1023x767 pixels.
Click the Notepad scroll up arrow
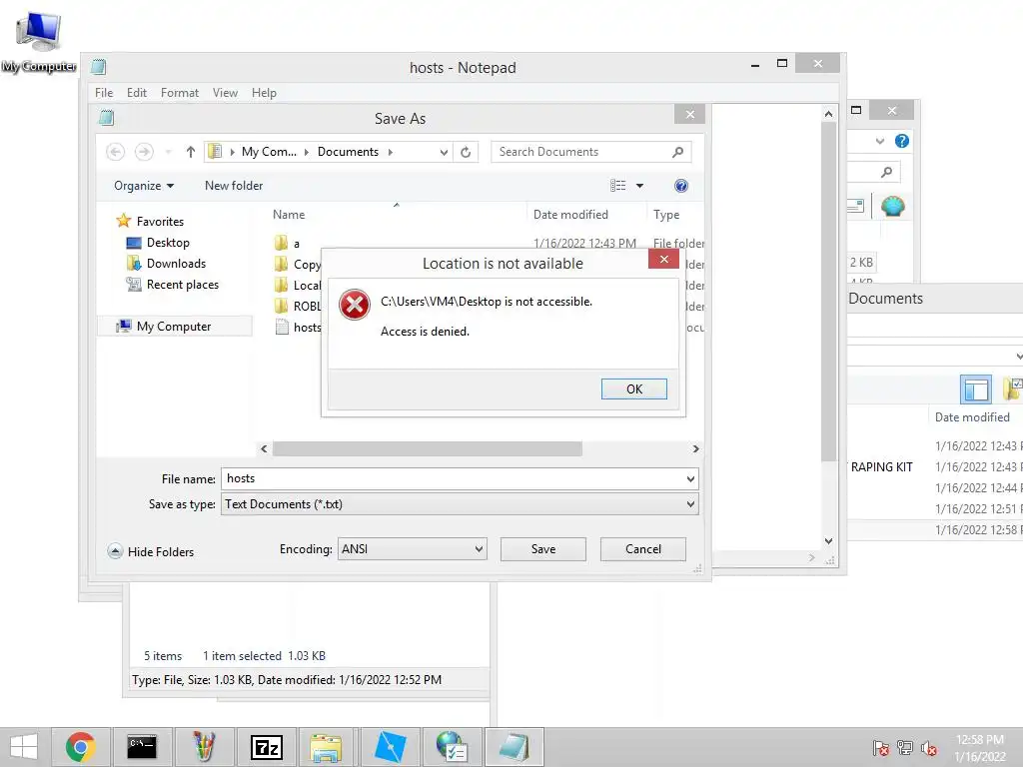[x=828, y=114]
